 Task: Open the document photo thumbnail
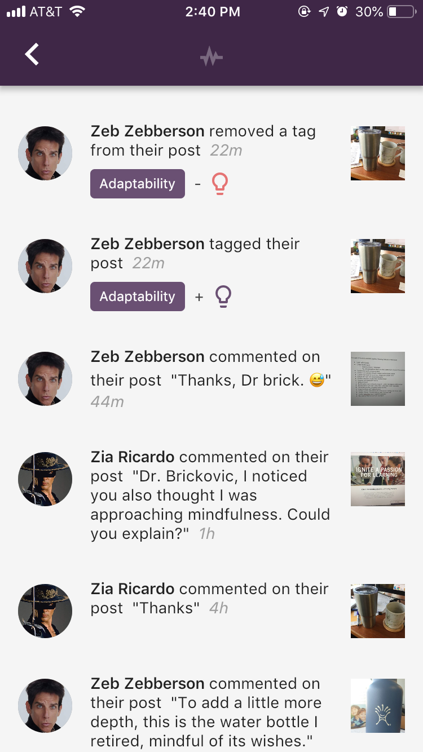378,379
